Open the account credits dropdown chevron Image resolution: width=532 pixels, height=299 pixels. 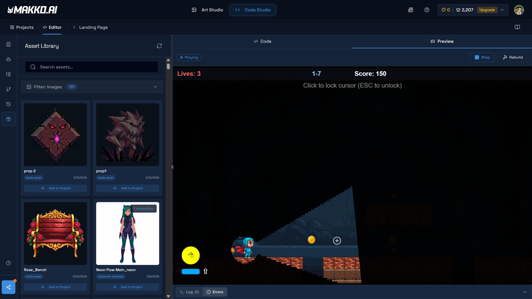502,10
